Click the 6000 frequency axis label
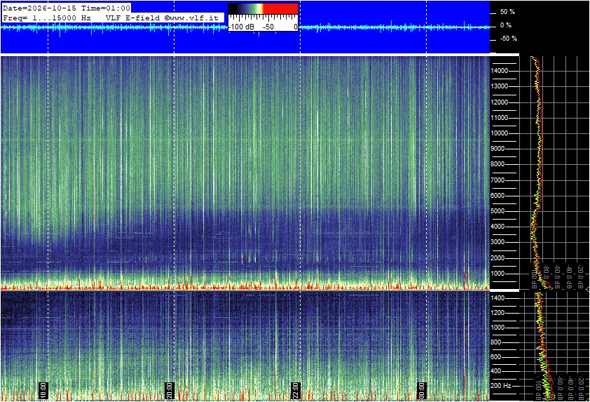The width and height of the screenshot is (590, 402). click(498, 196)
